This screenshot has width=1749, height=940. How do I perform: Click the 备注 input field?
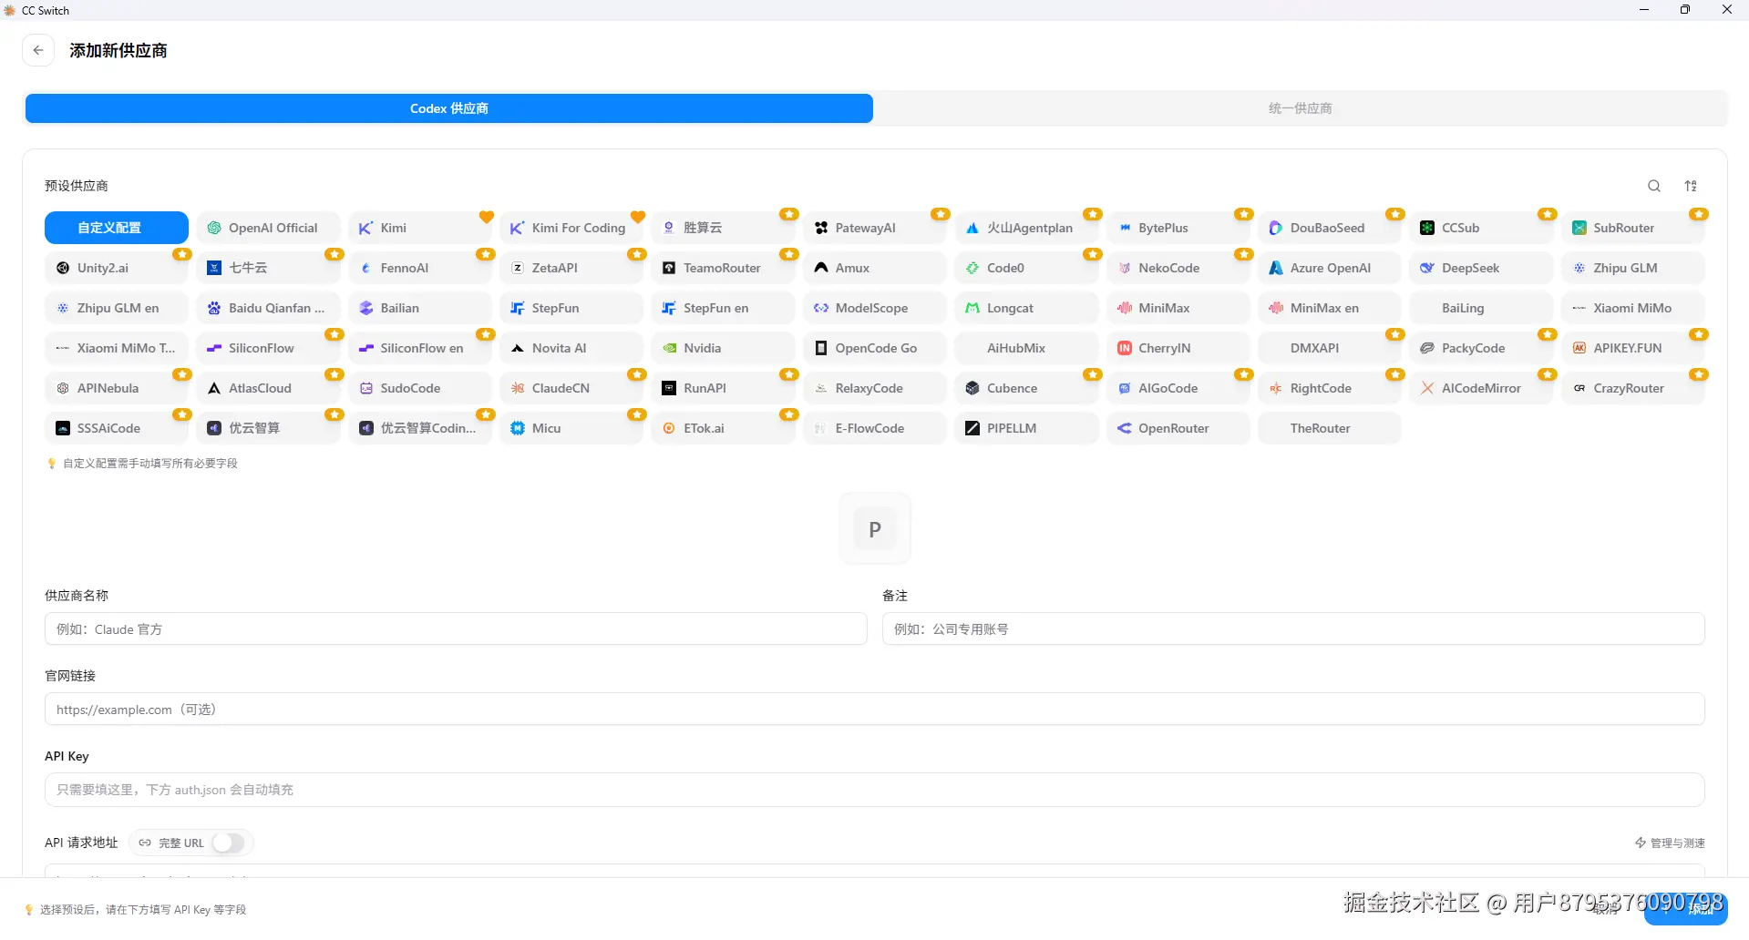click(x=1293, y=629)
